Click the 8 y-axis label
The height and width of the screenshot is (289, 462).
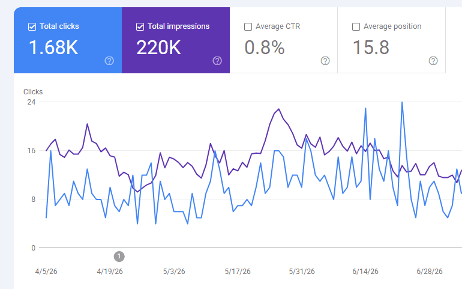click(x=33, y=199)
